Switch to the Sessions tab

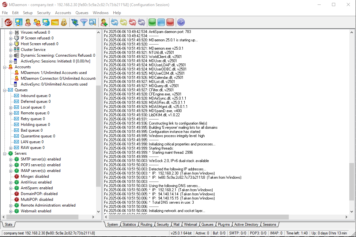click(x=270, y=225)
